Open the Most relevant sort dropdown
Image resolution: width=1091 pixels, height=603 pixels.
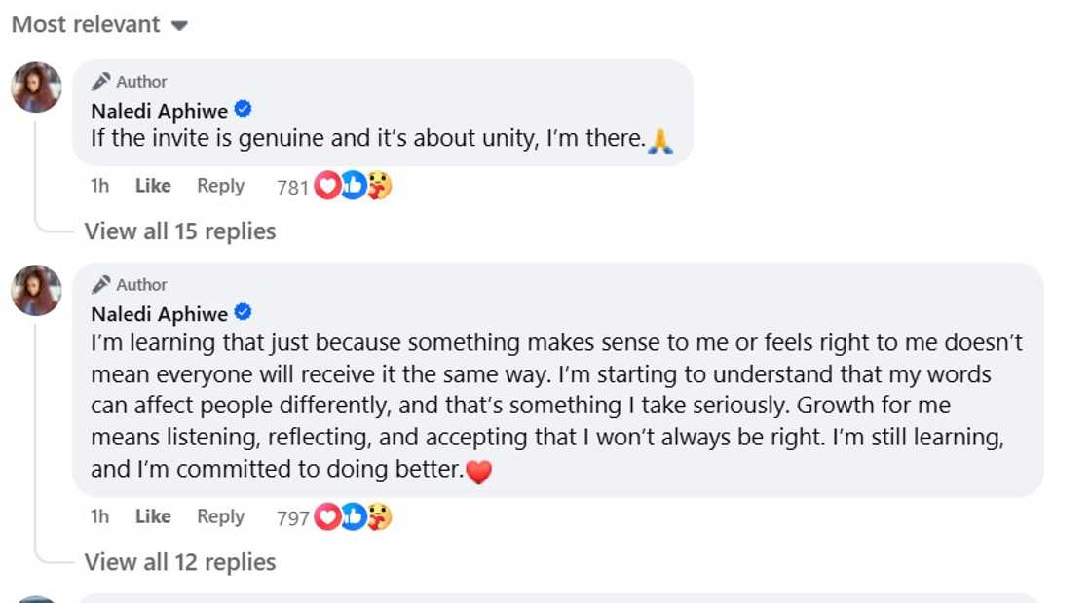pos(98,25)
